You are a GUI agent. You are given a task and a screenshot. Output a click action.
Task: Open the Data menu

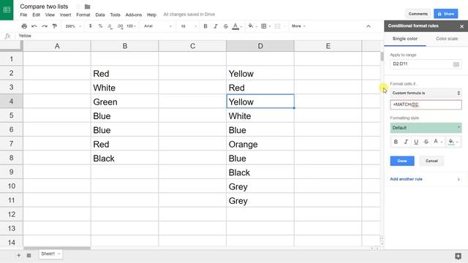pyautogui.click(x=100, y=15)
